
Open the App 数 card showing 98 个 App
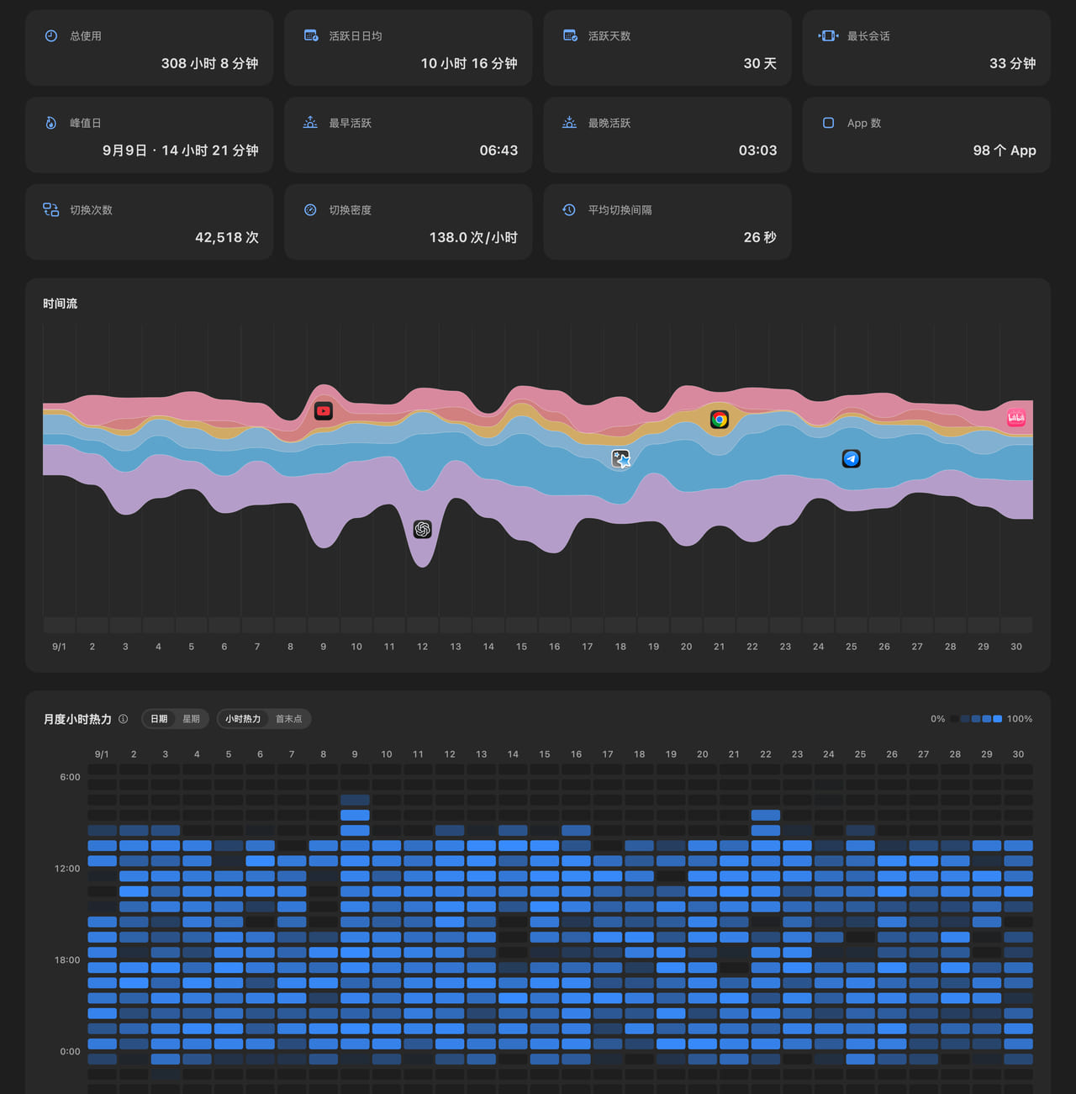click(x=926, y=135)
